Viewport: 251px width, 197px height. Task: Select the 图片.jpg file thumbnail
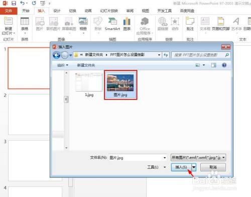[120, 85]
